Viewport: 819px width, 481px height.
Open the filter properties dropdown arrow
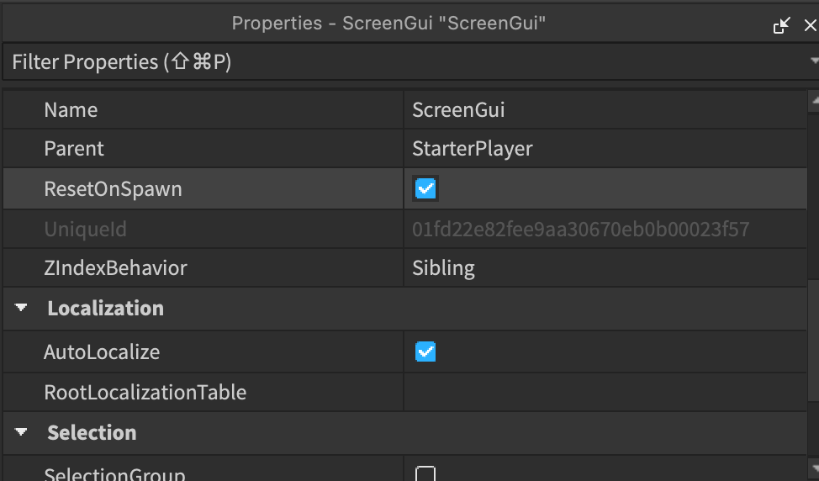click(x=814, y=61)
